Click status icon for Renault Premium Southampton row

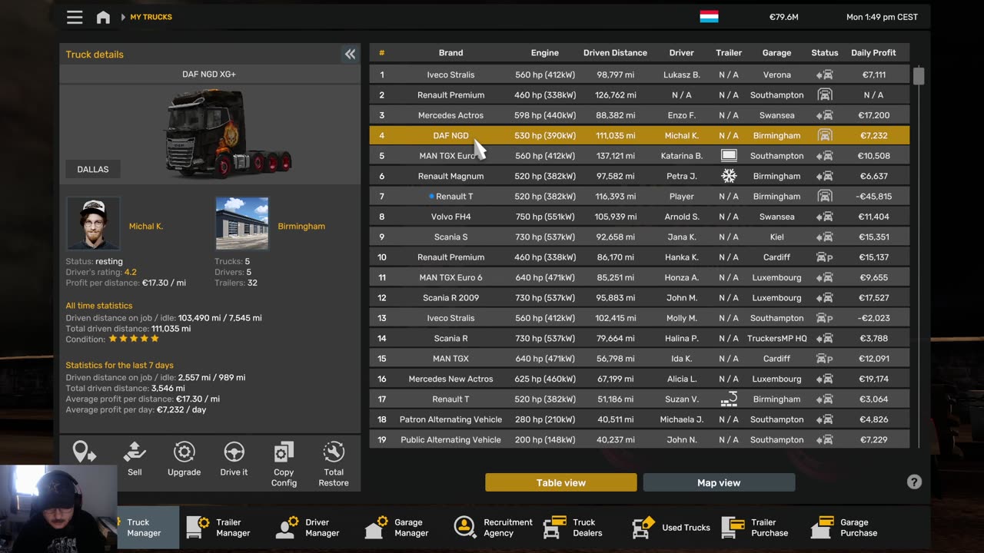(x=825, y=95)
